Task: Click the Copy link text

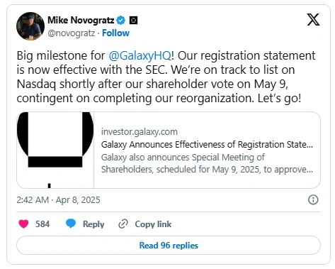Action: tap(153, 224)
